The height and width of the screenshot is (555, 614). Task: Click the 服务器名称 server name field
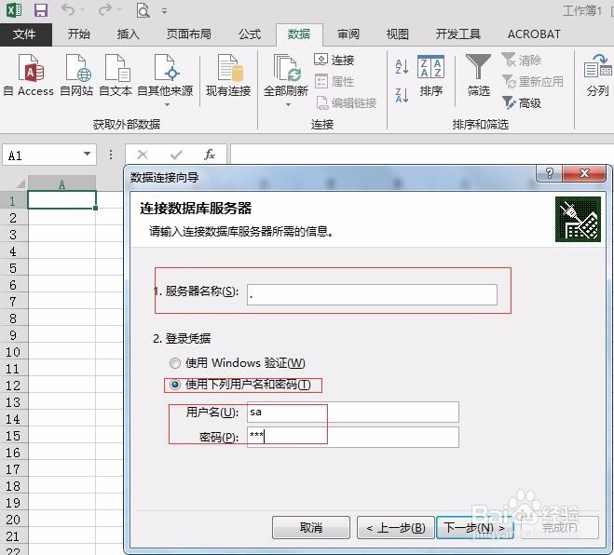[x=372, y=294]
